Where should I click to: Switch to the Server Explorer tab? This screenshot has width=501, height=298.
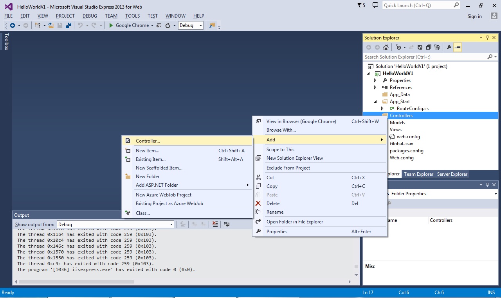452,174
